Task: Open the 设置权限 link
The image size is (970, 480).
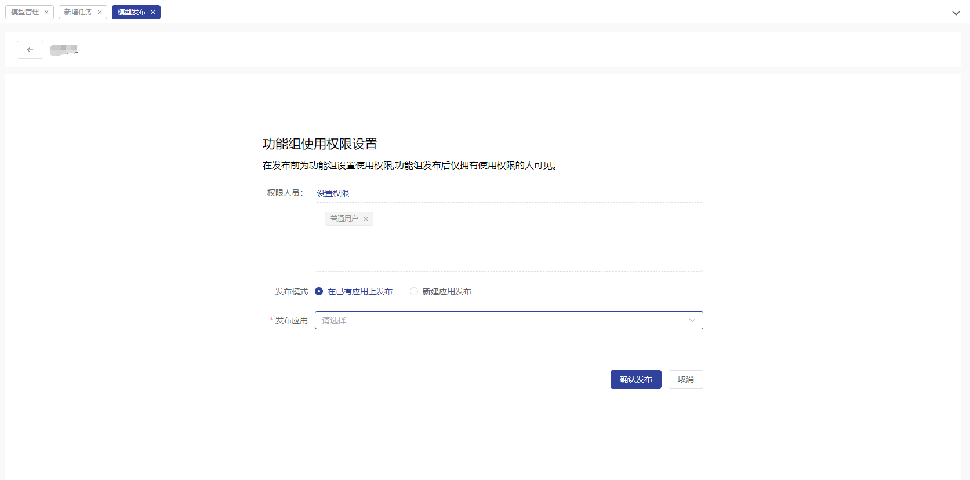Action: (x=333, y=193)
